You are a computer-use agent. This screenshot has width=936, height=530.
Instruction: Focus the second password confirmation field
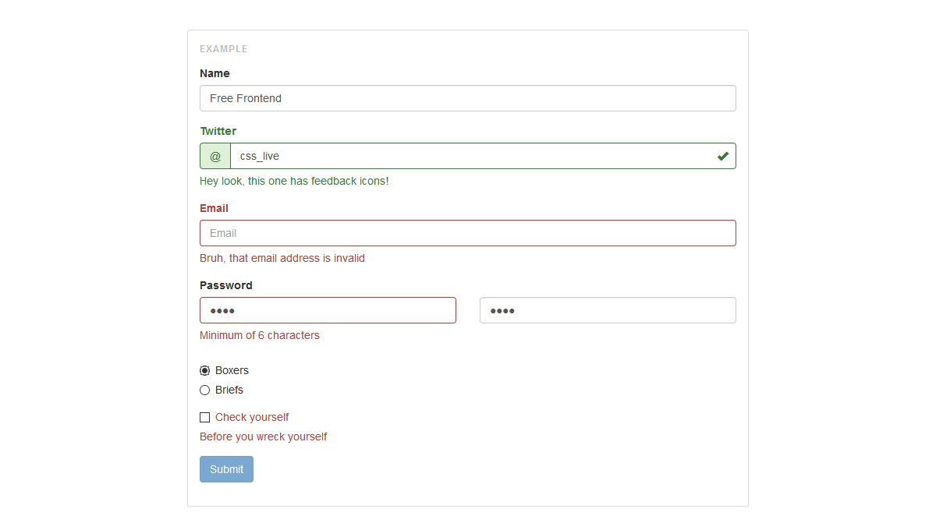click(608, 310)
